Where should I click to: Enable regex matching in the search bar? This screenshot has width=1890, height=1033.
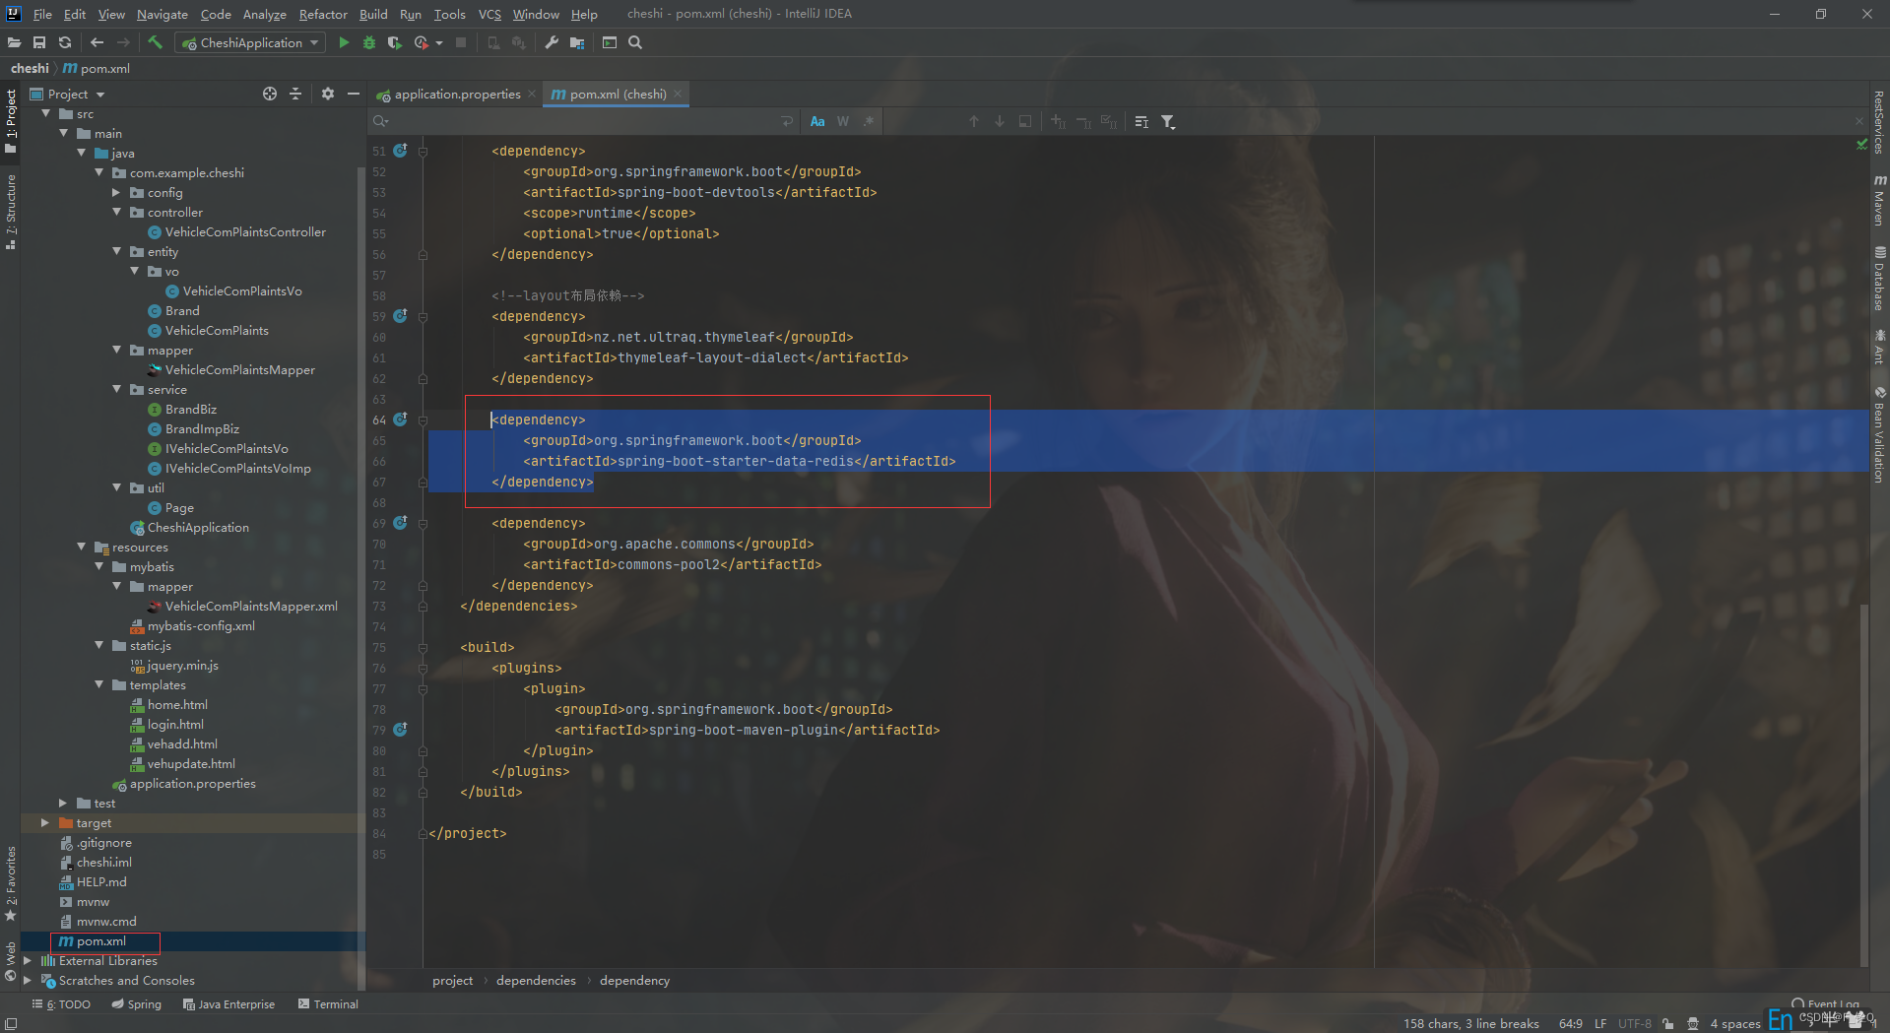tap(868, 120)
